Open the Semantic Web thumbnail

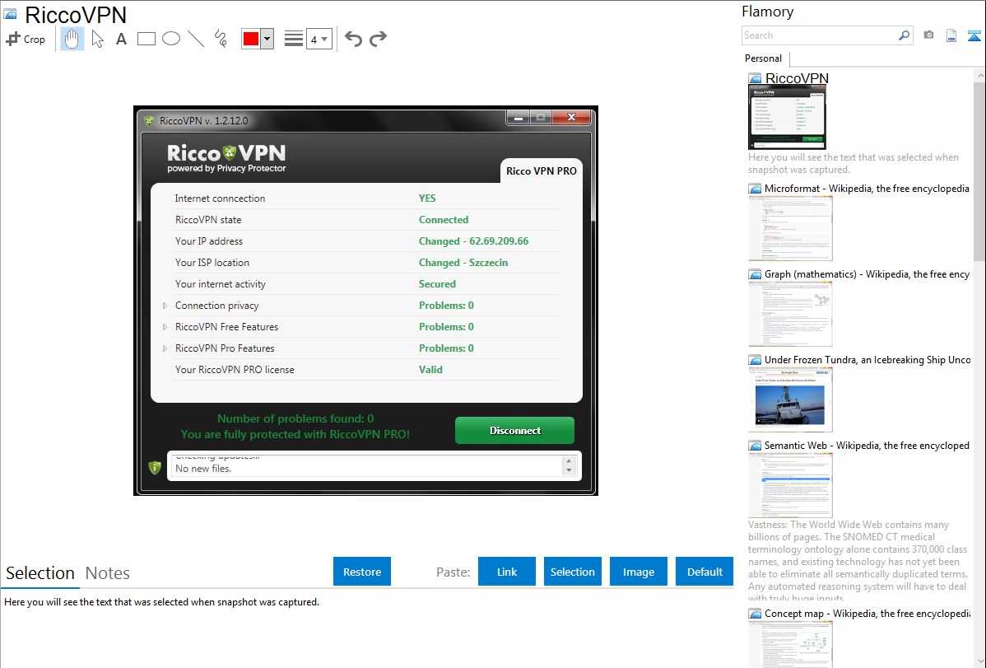tap(790, 485)
